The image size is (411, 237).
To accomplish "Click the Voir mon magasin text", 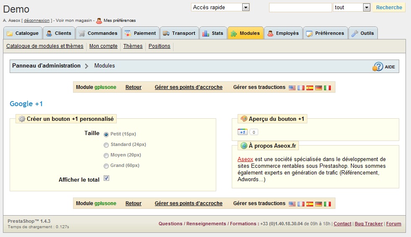I will pyautogui.click(x=74, y=21).
